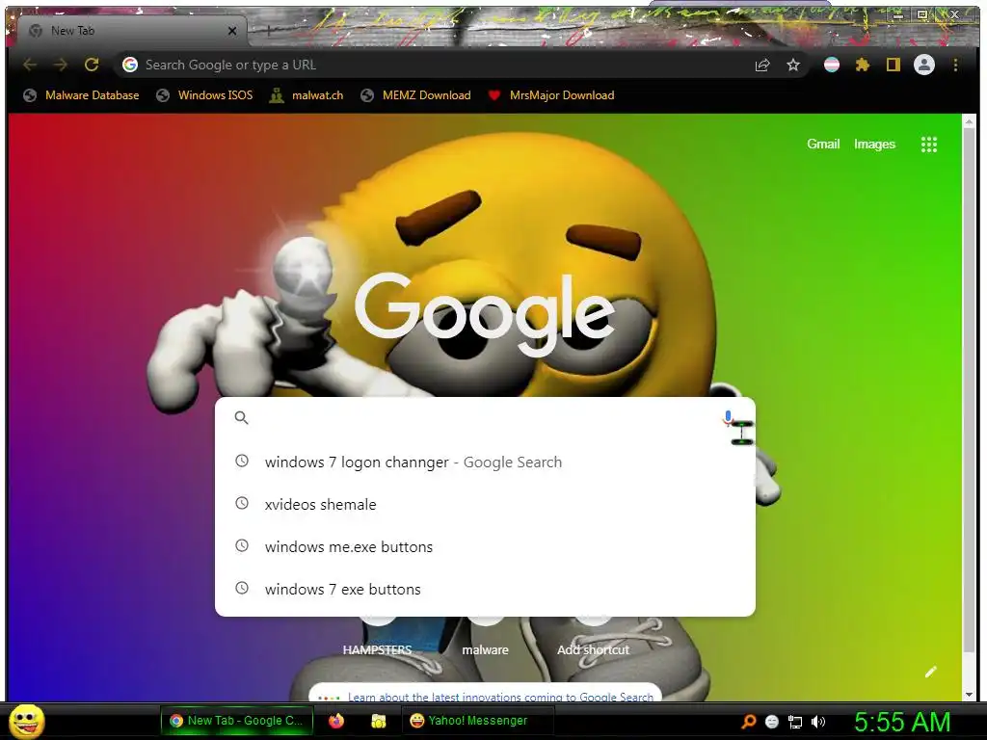Reload the page with the refresh icon
This screenshot has height=740, width=987.
[x=92, y=65]
